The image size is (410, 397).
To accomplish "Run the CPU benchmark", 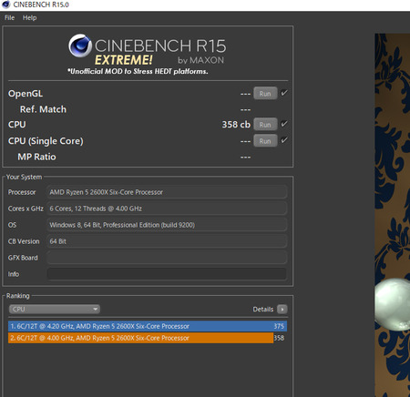I will click(x=265, y=125).
